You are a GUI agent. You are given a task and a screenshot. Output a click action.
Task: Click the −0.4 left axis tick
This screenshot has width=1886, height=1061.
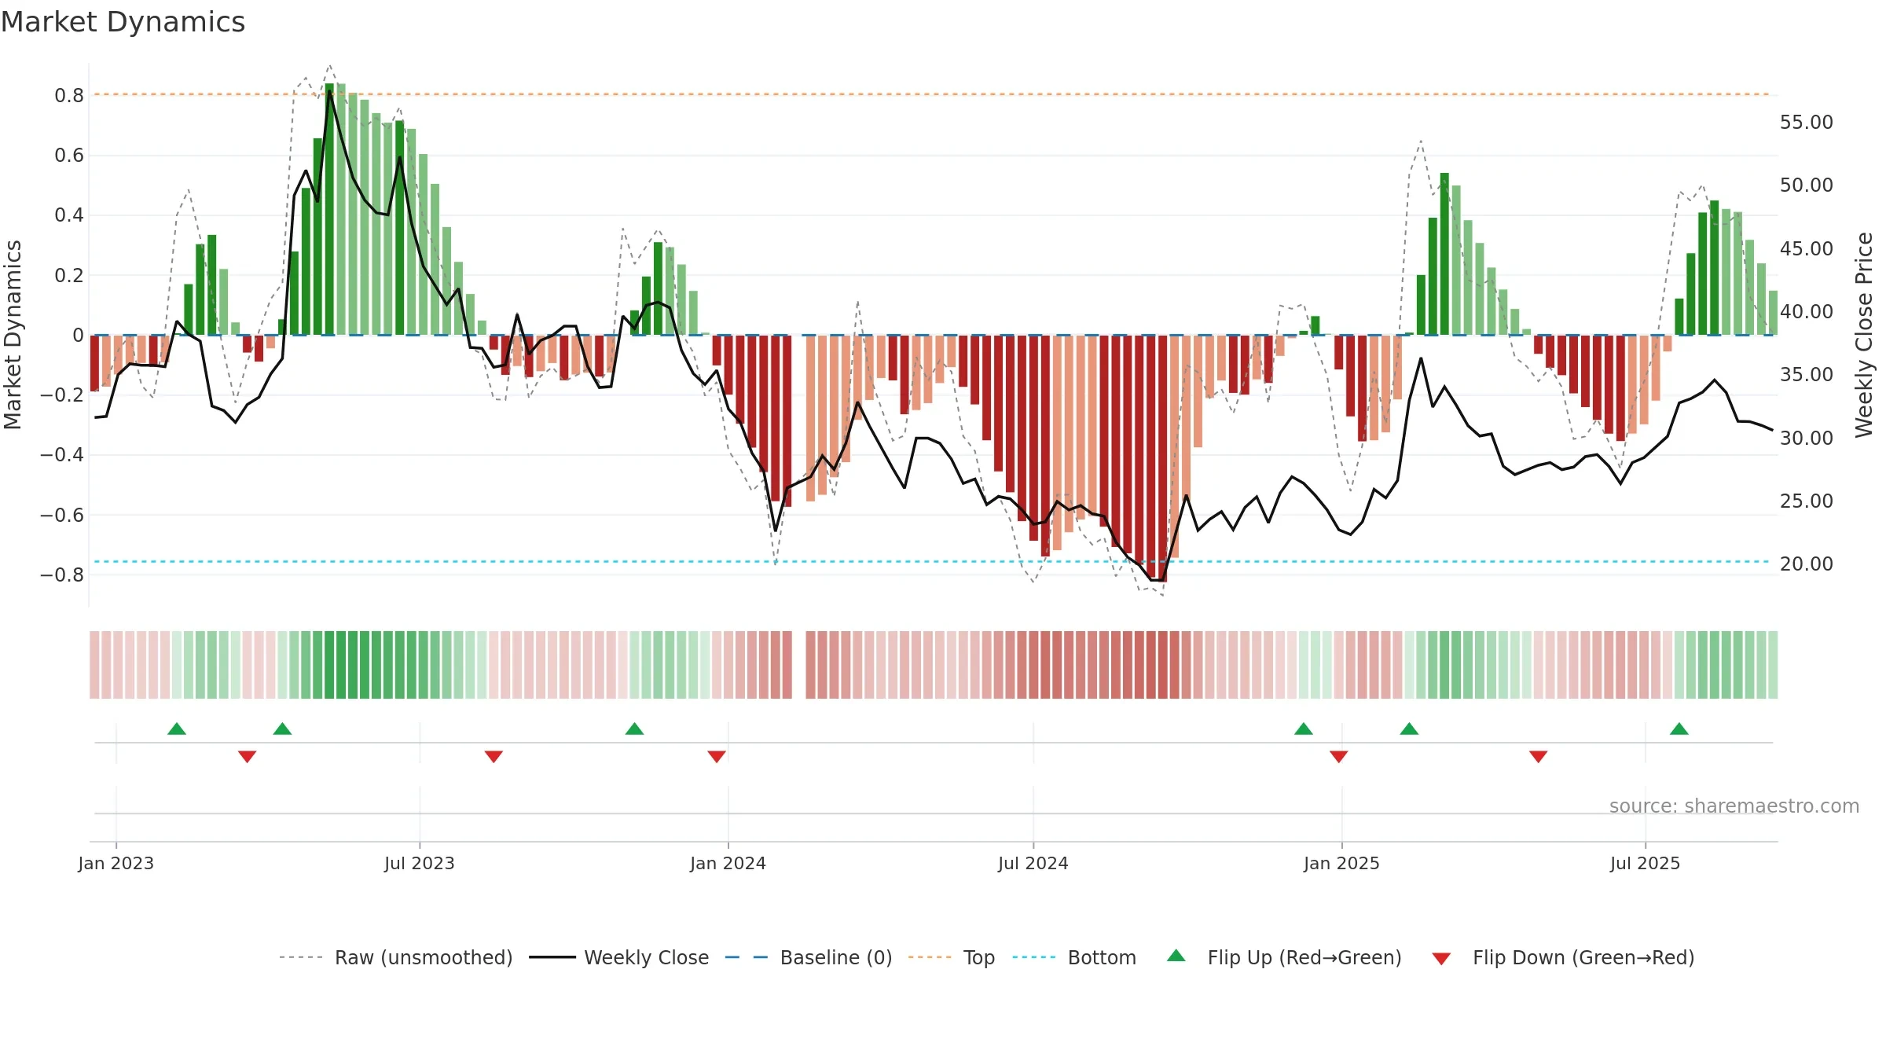62,455
